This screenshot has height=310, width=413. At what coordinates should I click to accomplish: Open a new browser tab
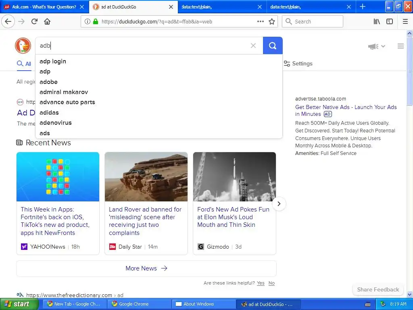pyautogui.click(x=363, y=6)
